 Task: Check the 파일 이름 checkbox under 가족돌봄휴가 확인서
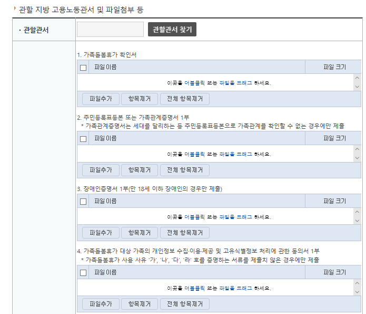click(x=83, y=68)
